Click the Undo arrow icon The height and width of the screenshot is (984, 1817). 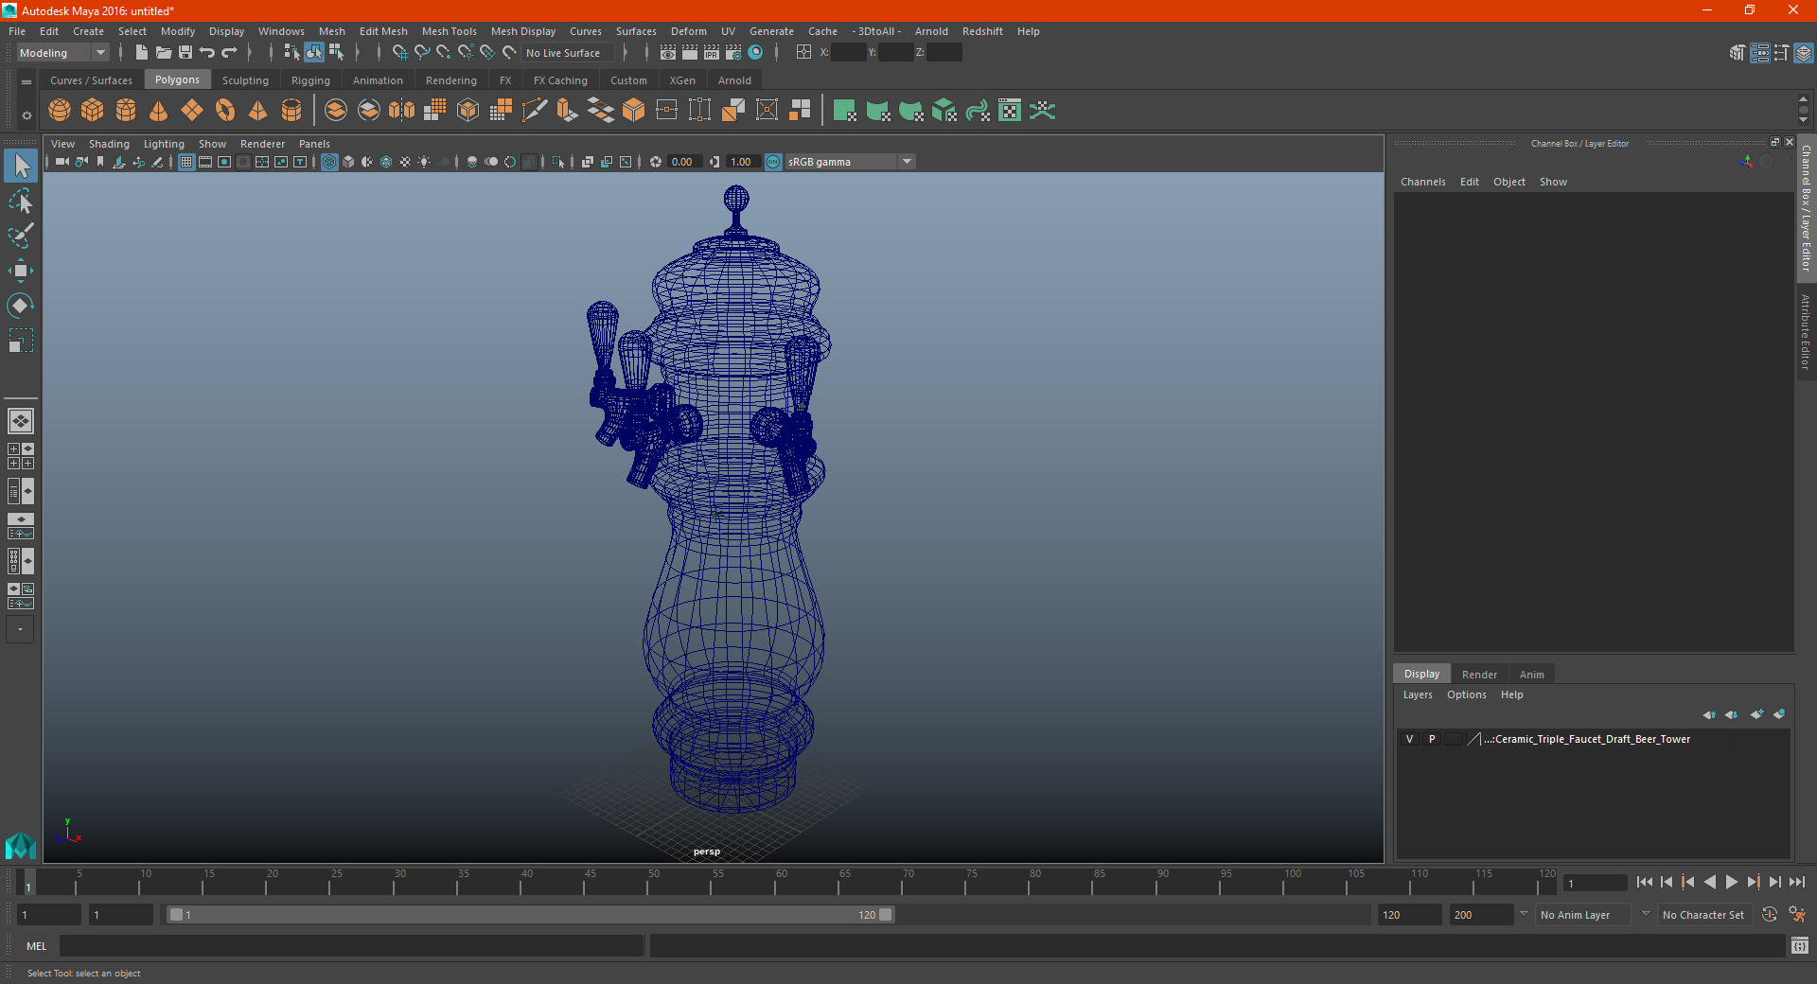207,53
